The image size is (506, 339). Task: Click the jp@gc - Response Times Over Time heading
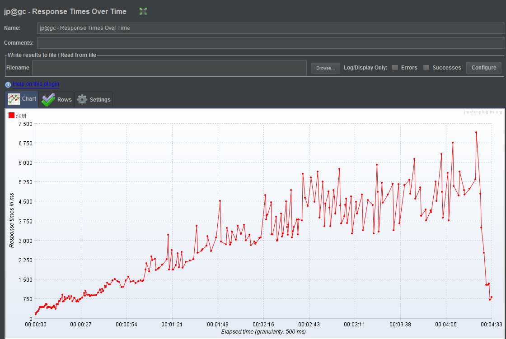[x=65, y=11]
